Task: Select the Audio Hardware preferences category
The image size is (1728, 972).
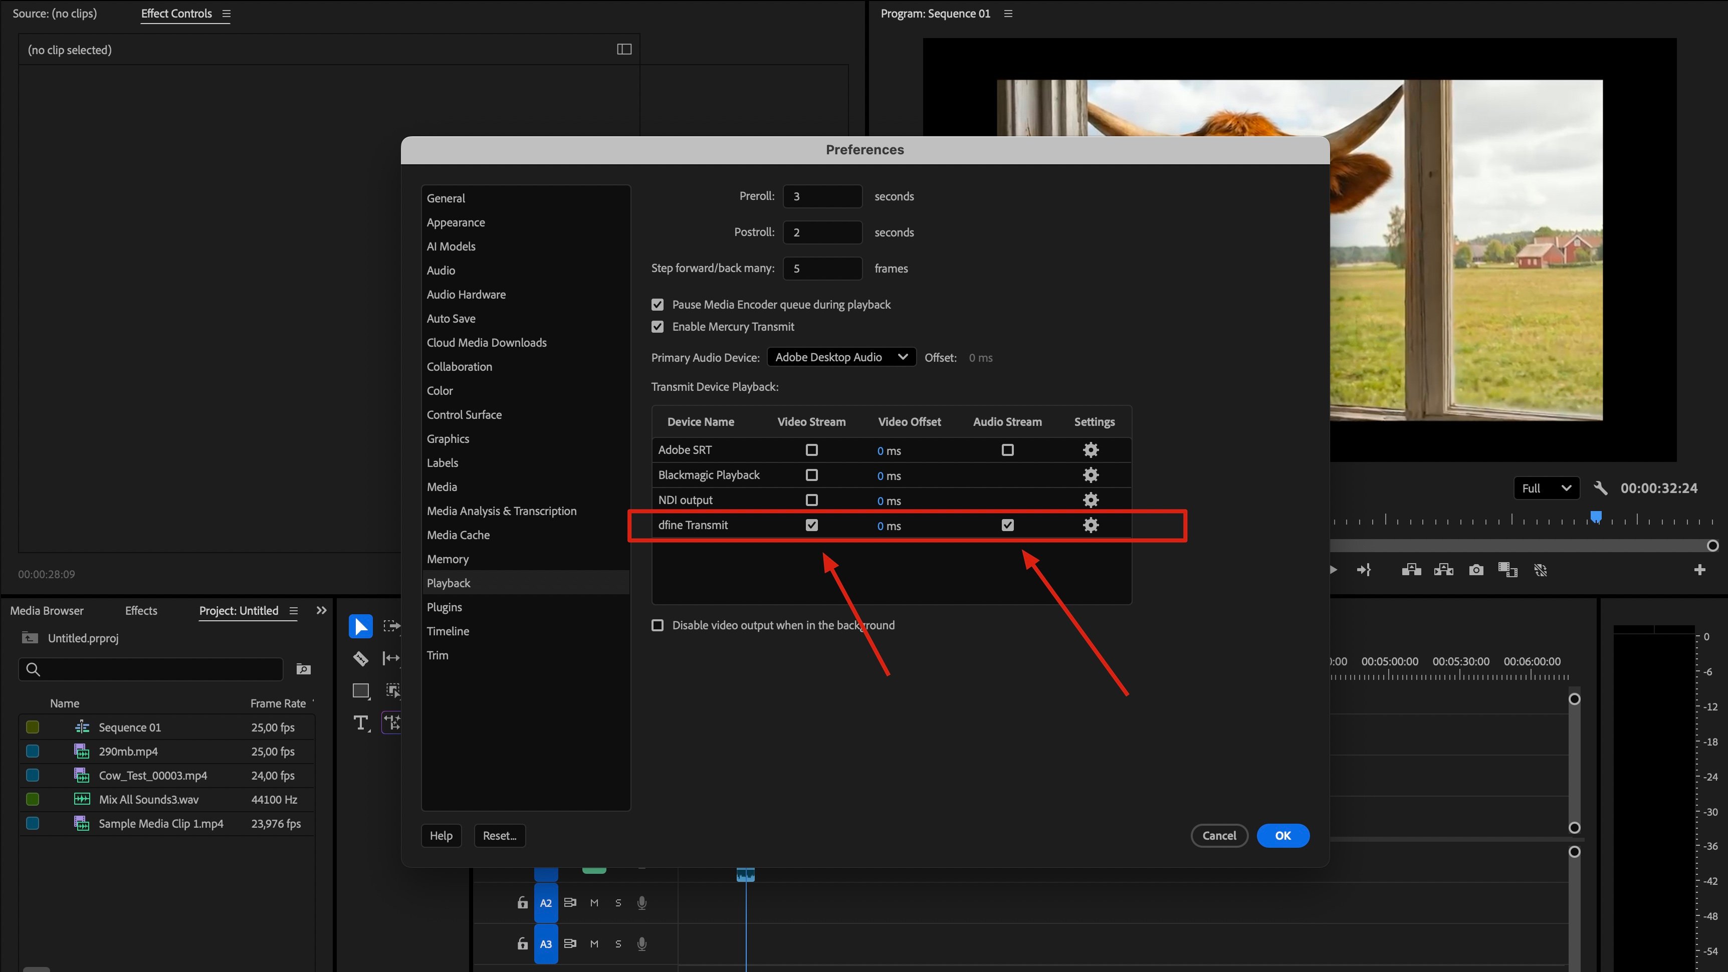Action: (x=526, y=295)
